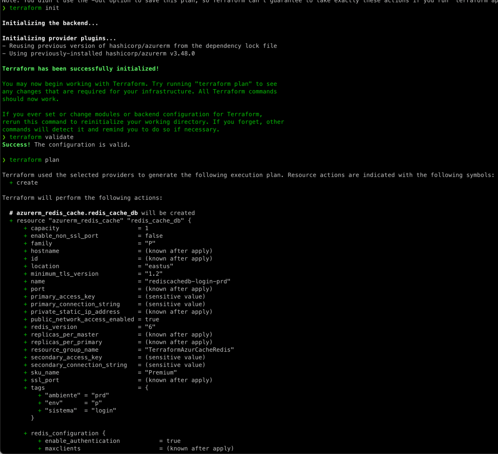Viewport: 498px width, 454px height.
Task: Click the "+ create" symbol legend line
Action: [23, 183]
